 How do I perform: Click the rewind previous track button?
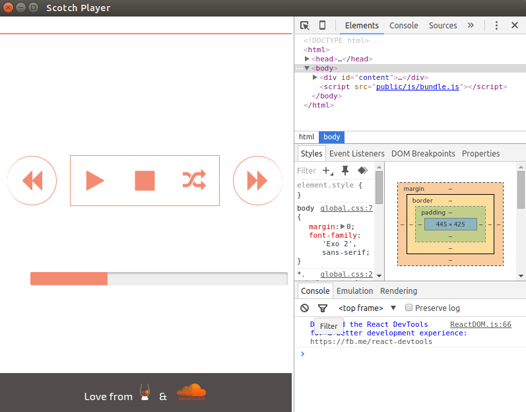click(x=32, y=180)
